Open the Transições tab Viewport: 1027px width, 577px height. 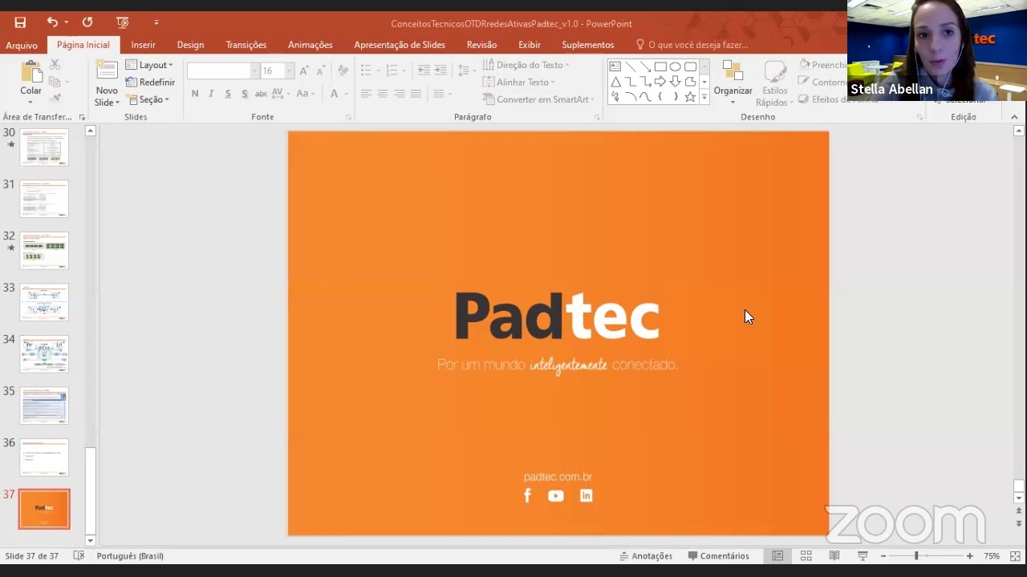(246, 45)
